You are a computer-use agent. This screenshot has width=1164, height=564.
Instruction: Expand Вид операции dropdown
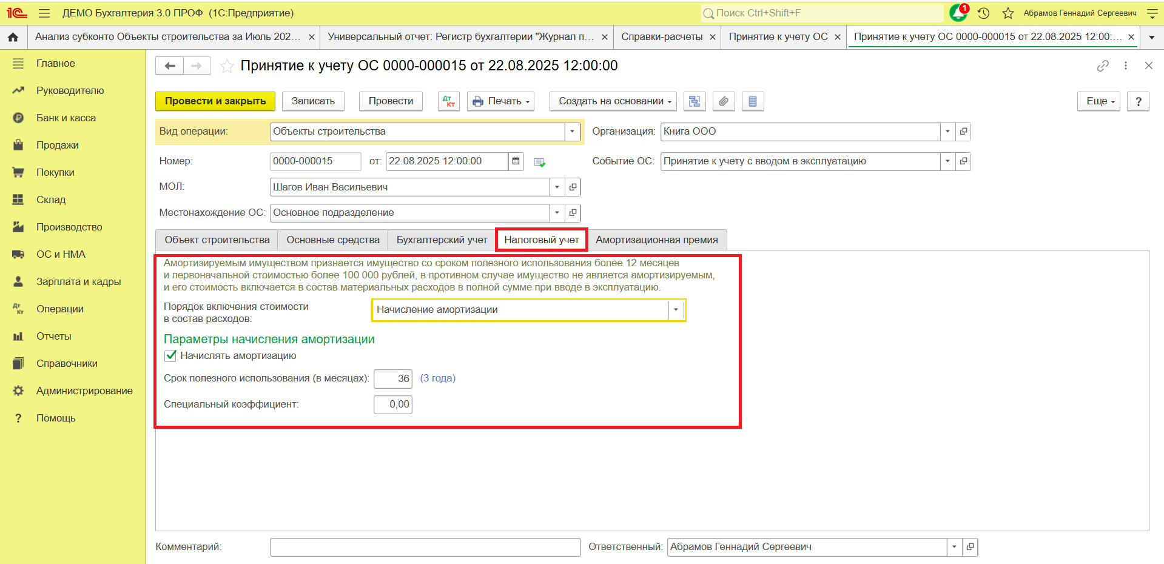coord(572,132)
